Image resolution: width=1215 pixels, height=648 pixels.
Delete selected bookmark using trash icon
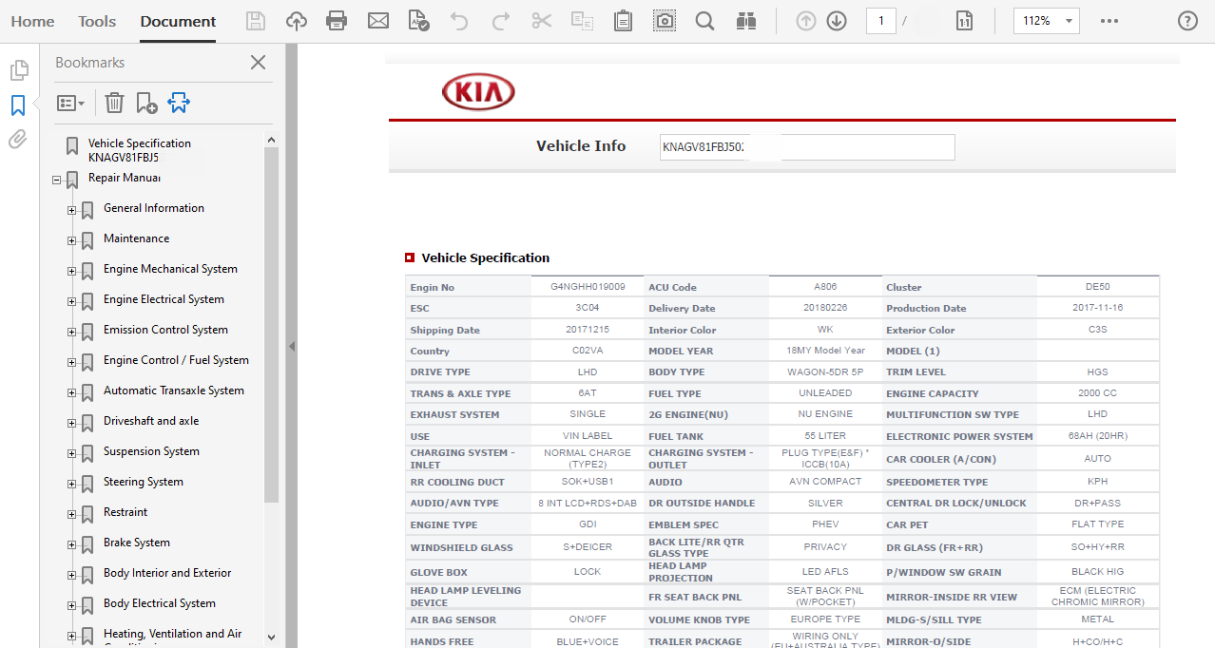pyautogui.click(x=114, y=103)
